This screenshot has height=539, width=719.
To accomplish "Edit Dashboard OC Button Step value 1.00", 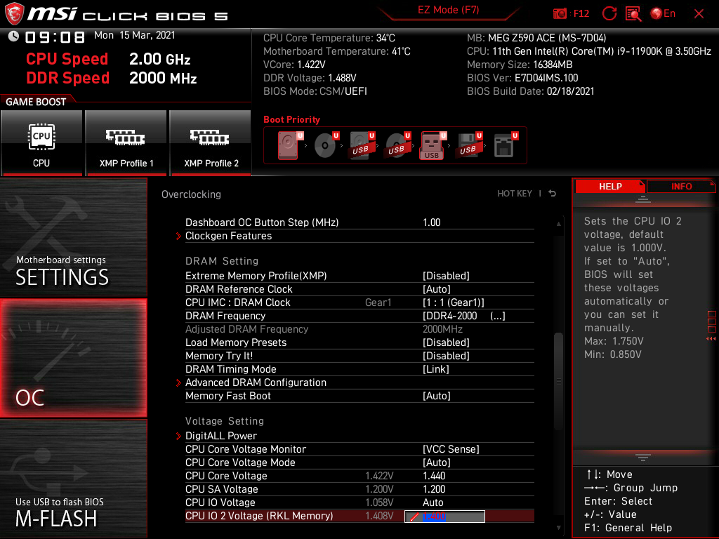I will [432, 222].
